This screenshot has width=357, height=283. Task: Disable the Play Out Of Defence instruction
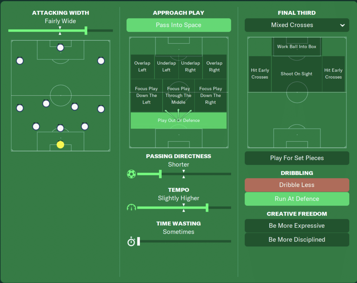tap(179, 120)
